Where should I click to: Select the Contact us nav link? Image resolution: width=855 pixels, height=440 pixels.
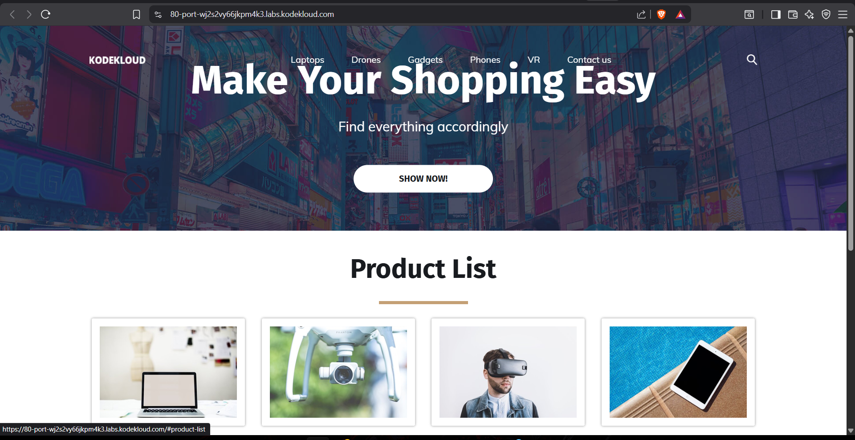[589, 60]
